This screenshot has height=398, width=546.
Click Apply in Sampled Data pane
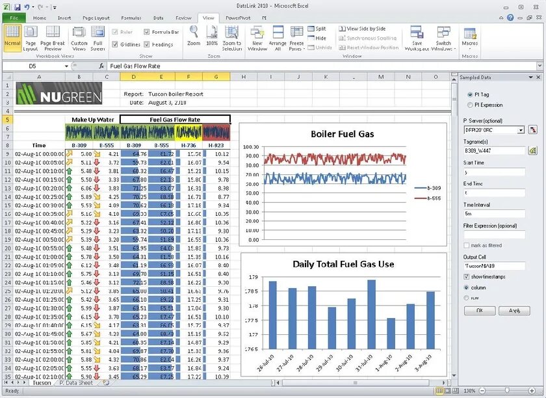point(514,310)
